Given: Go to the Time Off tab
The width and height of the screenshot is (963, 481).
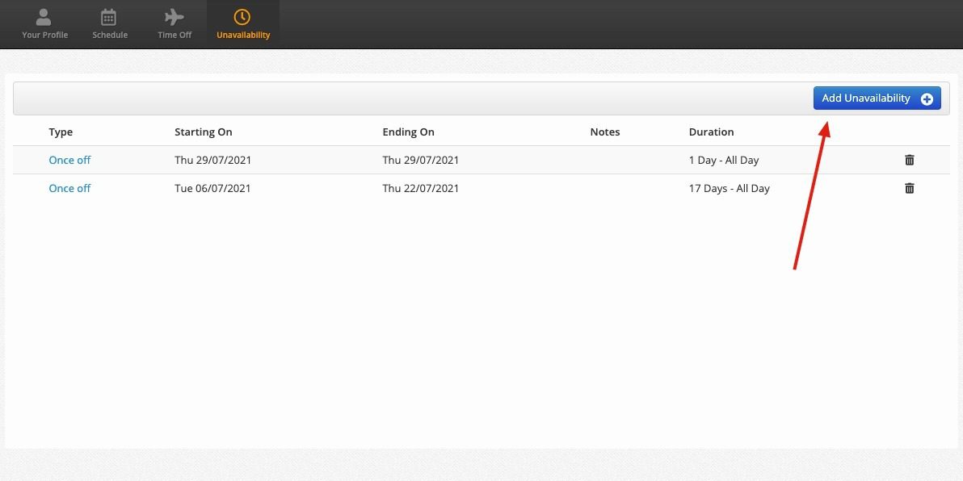Looking at the screenshot, I should point(175,24).
